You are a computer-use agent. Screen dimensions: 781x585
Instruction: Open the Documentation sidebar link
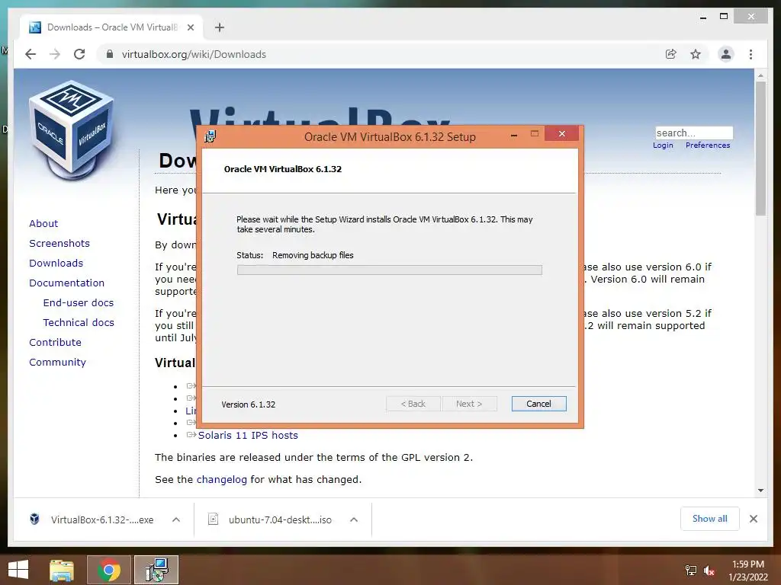pos(67,283)
